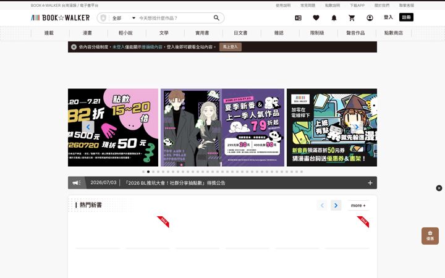Open the 輕小說 menu
Image resolution: width=445 pixels, height=278 pixels.
(x=125, y=33)
